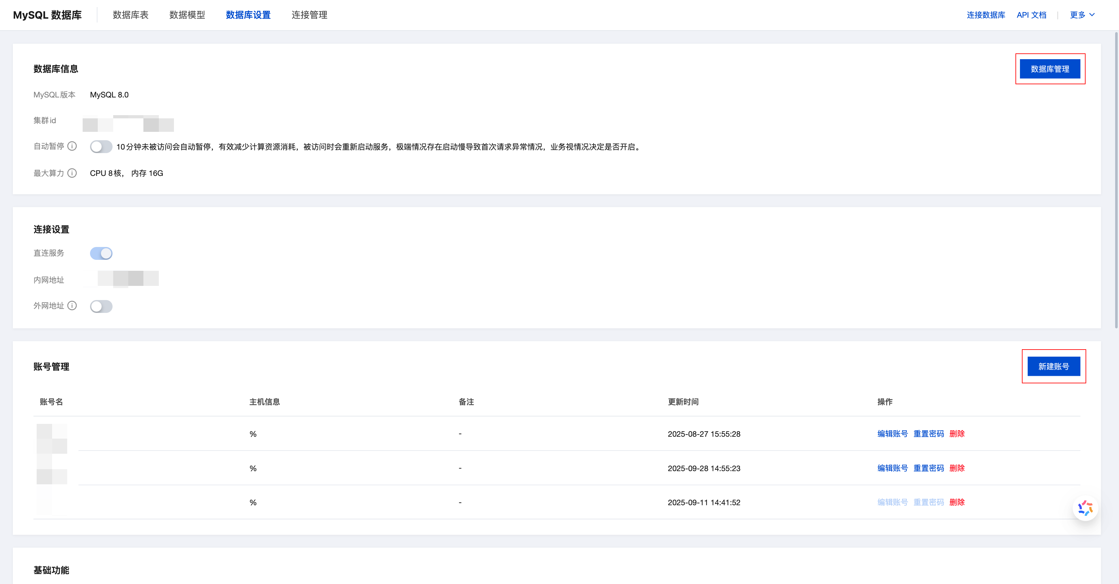Viewport: 1119px width, 584px height.
Task: Click 重置密码 for 2025-09-28 account
Action: point(928,468)
